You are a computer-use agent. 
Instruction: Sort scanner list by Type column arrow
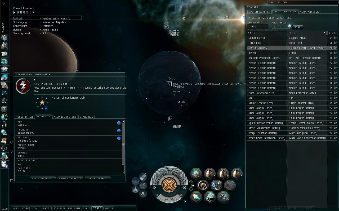tap(324, 33)
